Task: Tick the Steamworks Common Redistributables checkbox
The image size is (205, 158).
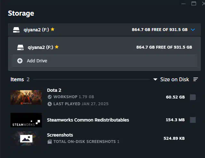Action: [193, 120]
